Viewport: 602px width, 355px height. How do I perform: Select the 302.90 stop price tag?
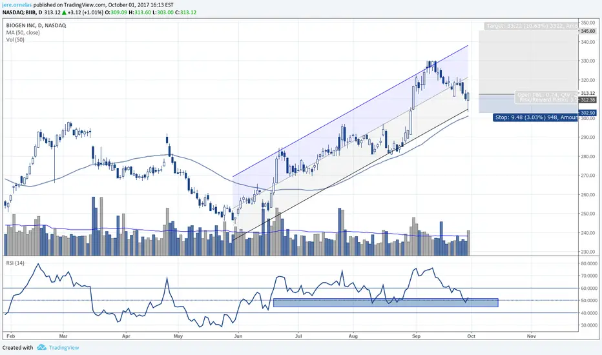(x=587, y=113)
